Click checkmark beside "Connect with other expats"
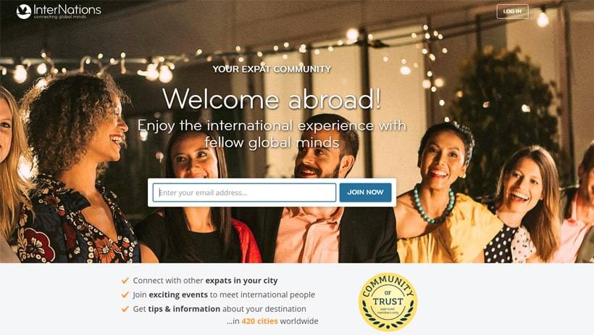 coord(125,281)
